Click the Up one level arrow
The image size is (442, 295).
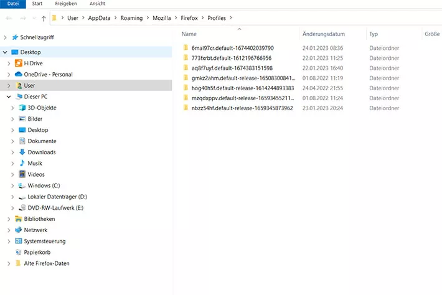[43, 19]
